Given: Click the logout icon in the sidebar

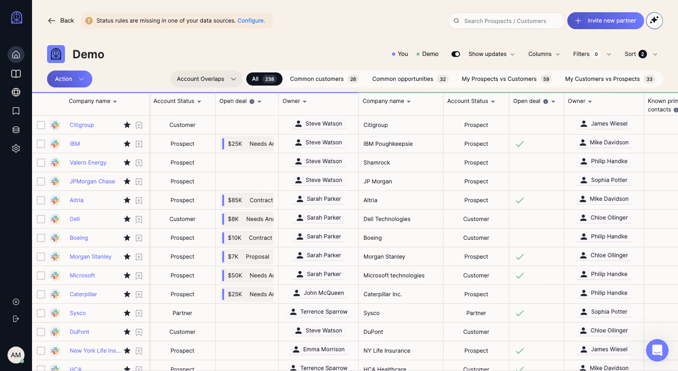Looking at the screenshot, I should pos(16,319).
